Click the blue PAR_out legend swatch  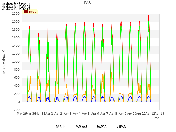tap(71, 127)
